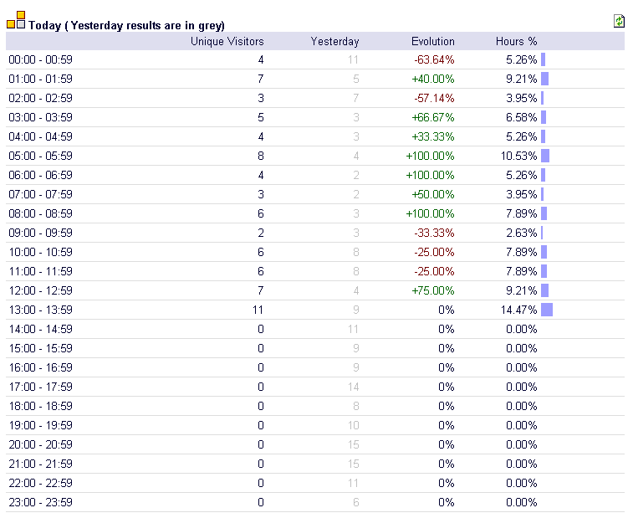Screen dimensions: 628x513
Task: Select the 23:00 - 23:59 hour row label
Action: click(40, 502)
